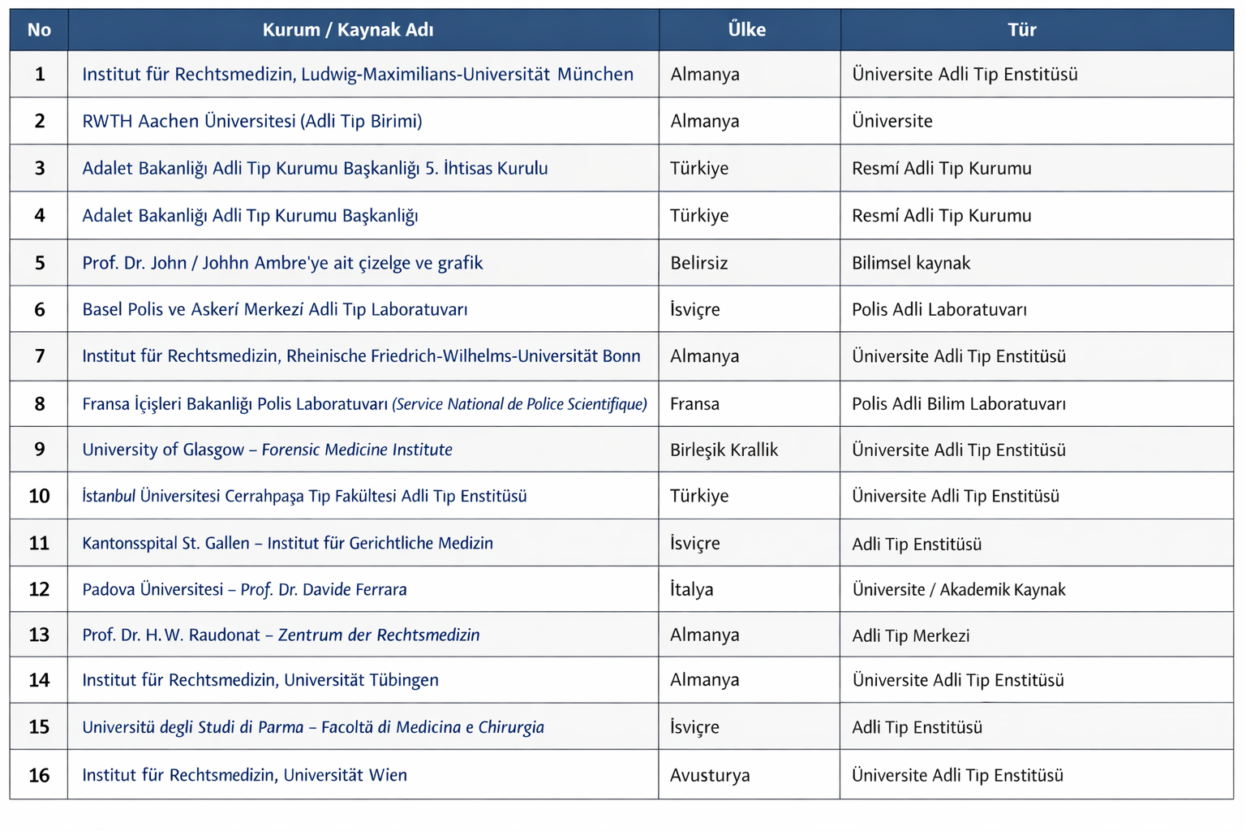The height and width of the screenshot is (831, 1246).
Task: Open the Ludwig-Maximilians-Universität München institute link
Action: point(357,75)
